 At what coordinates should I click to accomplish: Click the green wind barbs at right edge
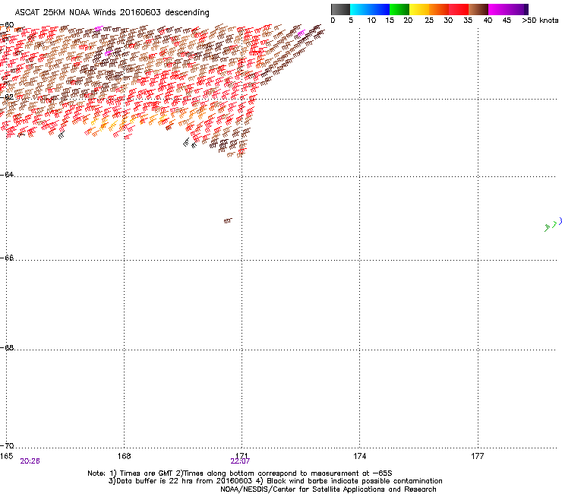pyautogui.click(x=551, y=226)
